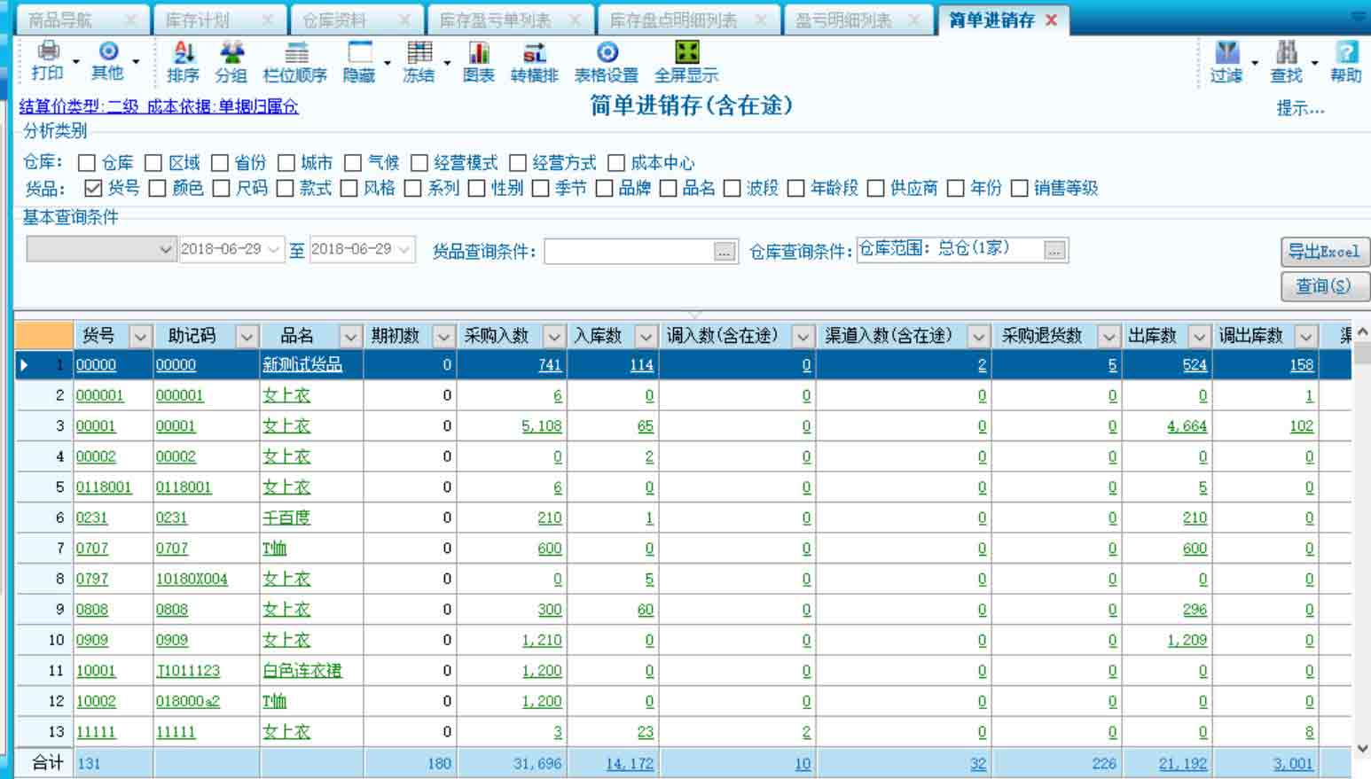Close the 简单进销存 tab
The width and height of the screenshot is (1371, 779).
1052,19
